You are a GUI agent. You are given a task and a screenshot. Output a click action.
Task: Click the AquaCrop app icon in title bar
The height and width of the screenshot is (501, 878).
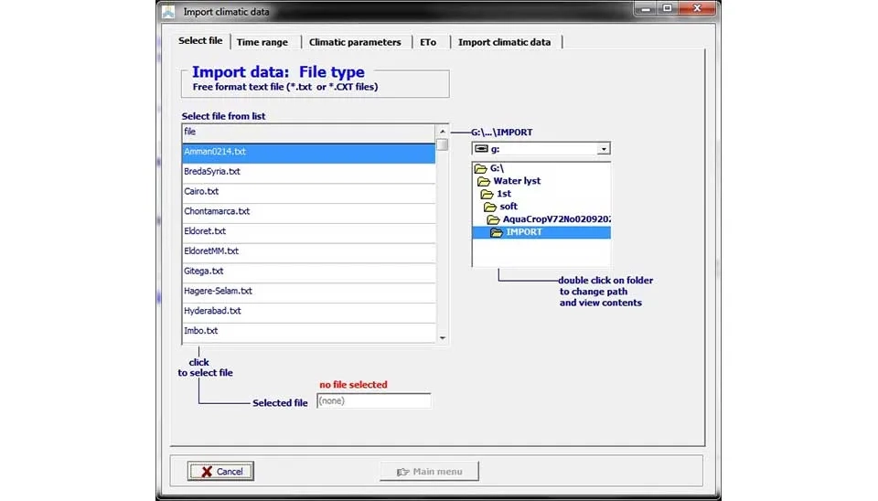(167, 11)
